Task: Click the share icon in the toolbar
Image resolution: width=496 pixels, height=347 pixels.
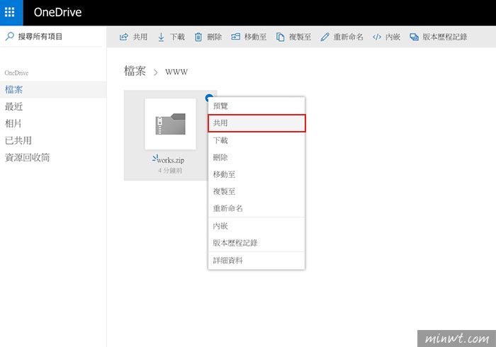Action: [x=124, y=37]
